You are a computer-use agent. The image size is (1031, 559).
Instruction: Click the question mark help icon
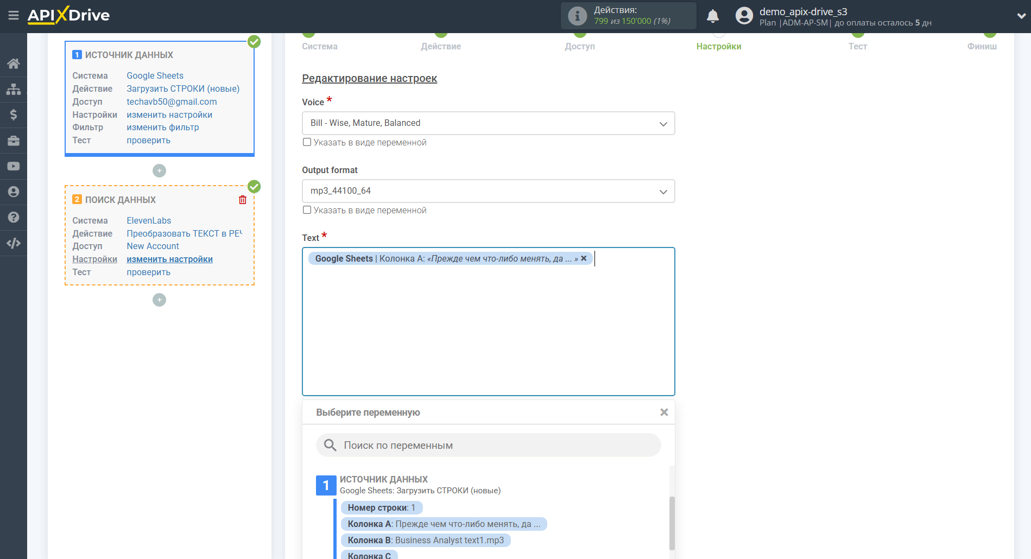[14, 217]
